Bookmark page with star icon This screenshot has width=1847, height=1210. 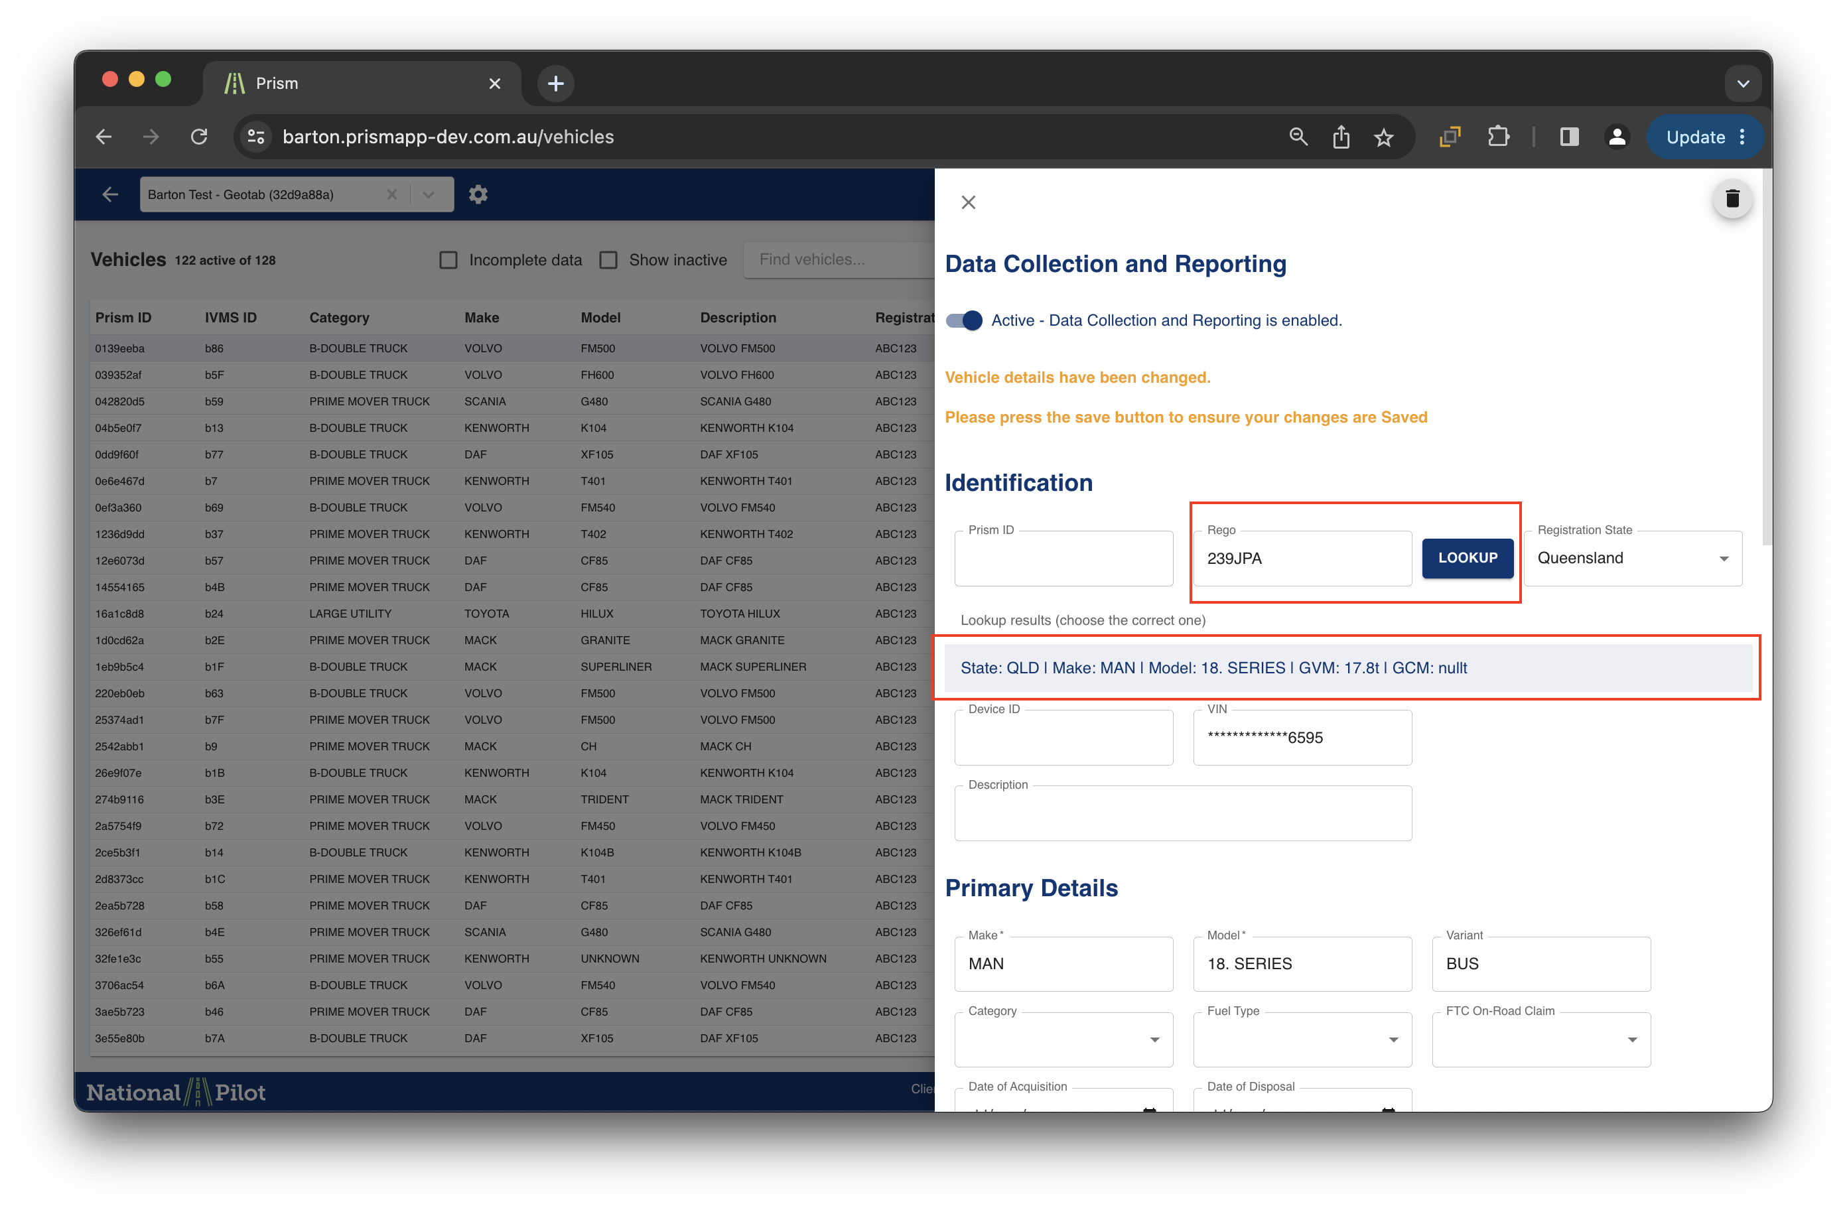(x=1383, y=137)
